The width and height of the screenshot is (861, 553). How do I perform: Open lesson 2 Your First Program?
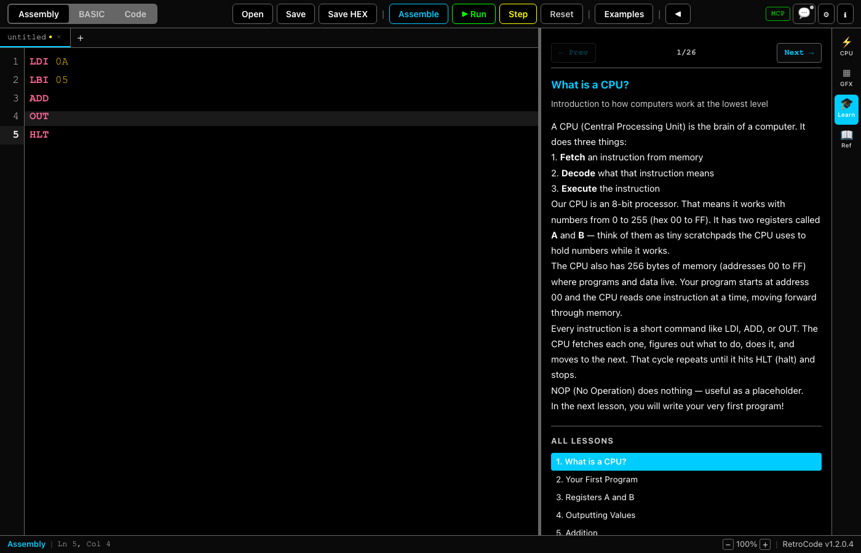[x=597, y=479]
